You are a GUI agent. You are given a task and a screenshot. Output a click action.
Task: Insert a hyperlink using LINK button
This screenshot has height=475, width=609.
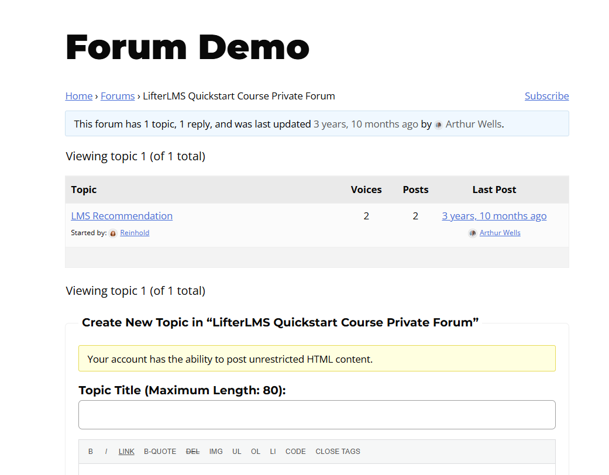click(x=126, y=452)
